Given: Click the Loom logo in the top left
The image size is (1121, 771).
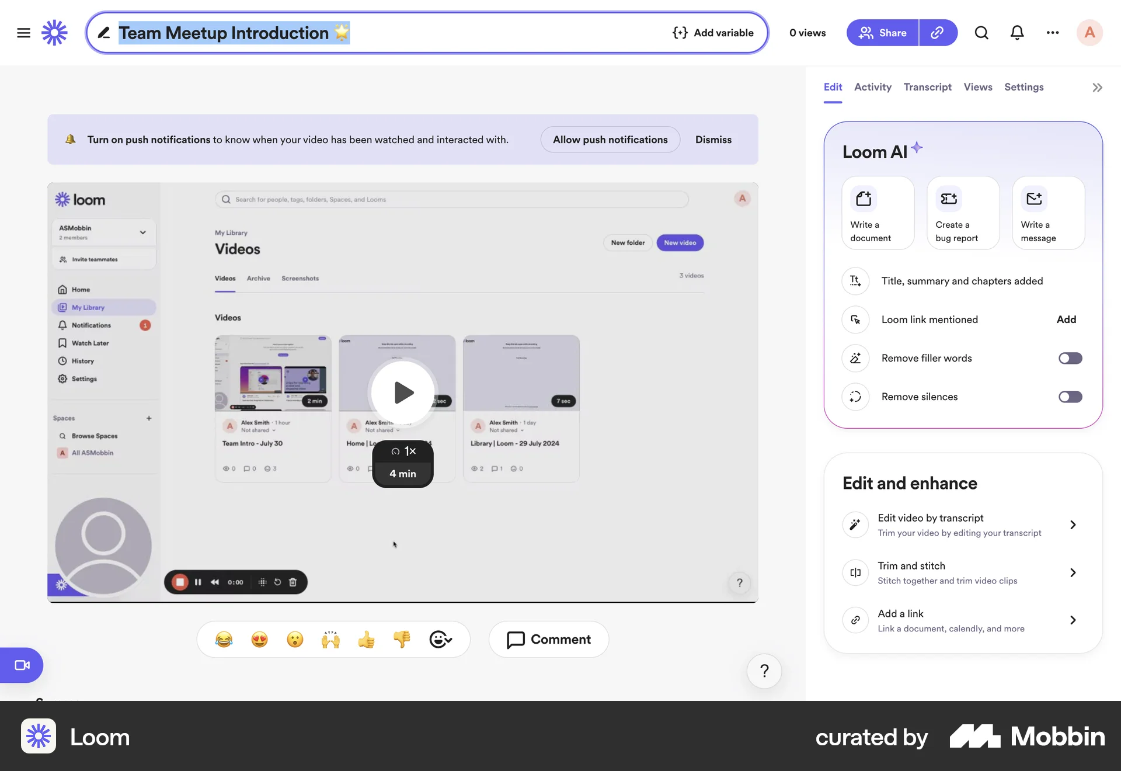Looking at the screenshot, I should click(54, 33).
